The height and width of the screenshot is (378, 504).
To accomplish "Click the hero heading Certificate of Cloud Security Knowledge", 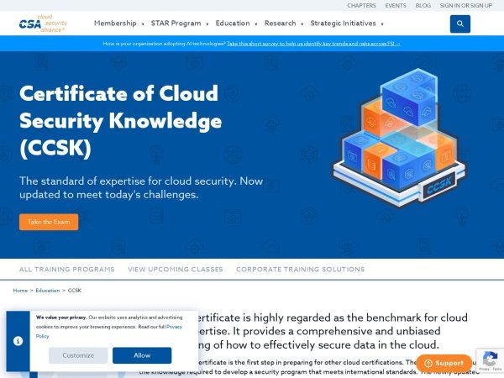I will coord(120,121).
